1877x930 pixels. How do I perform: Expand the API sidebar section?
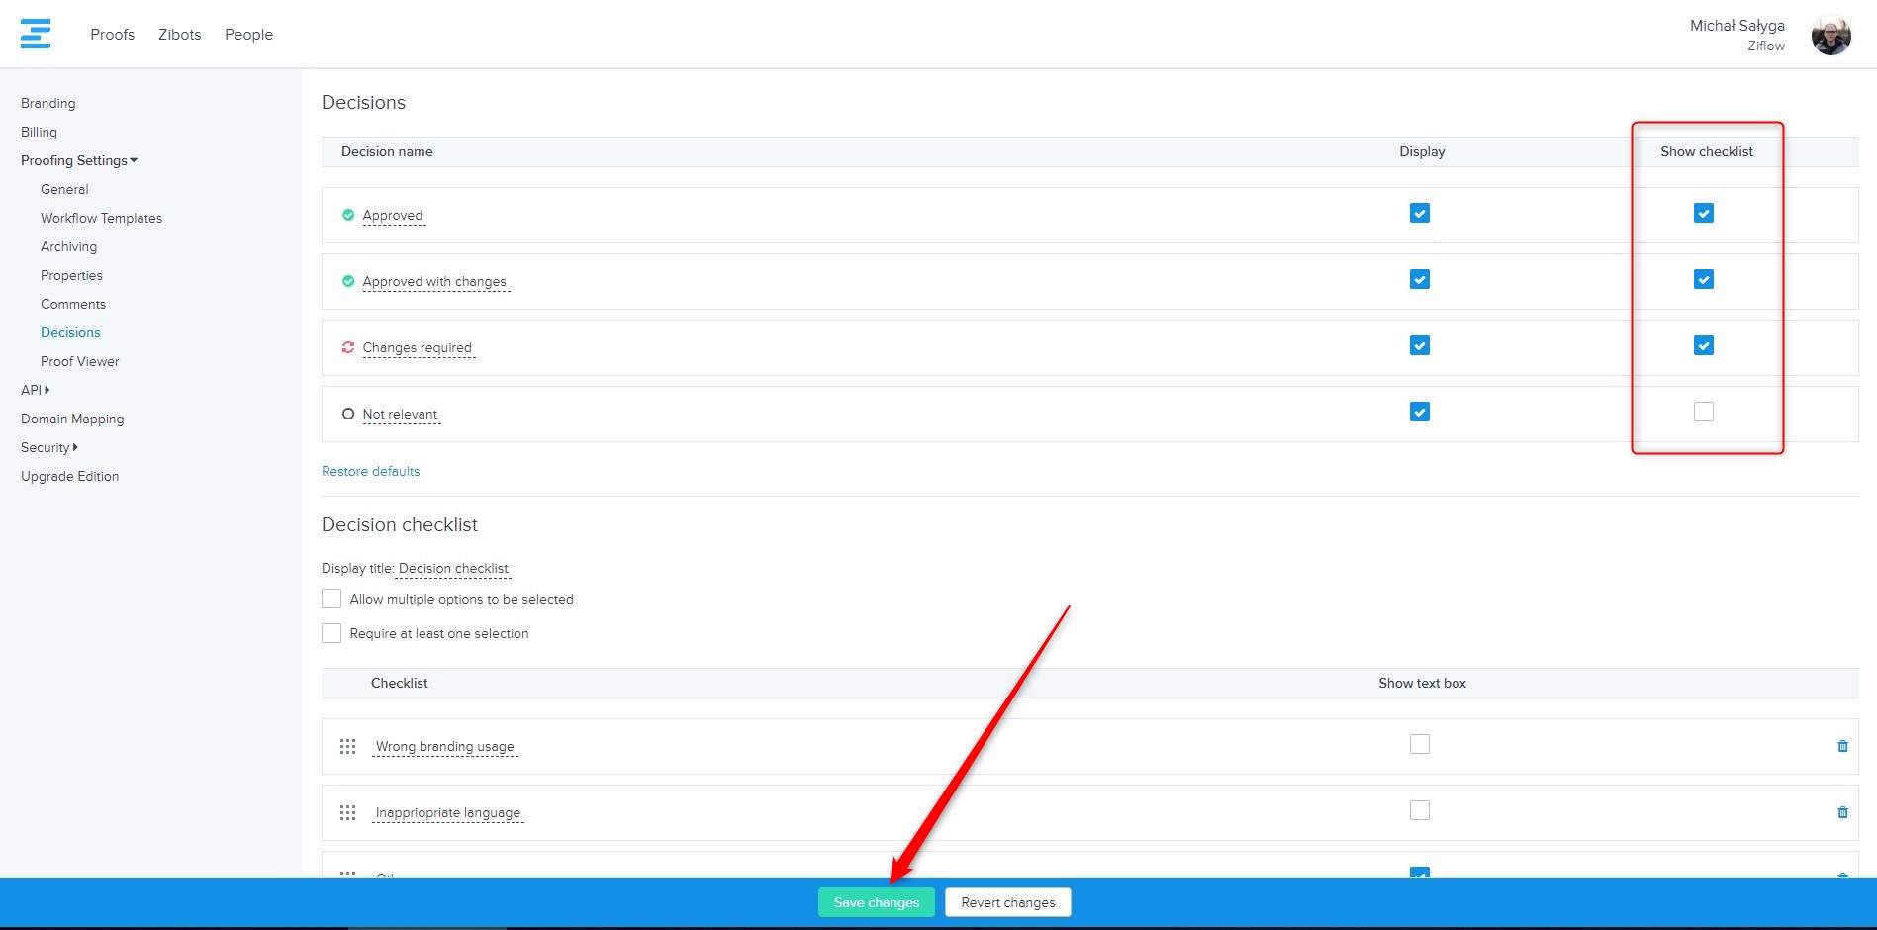click(36, 390)
